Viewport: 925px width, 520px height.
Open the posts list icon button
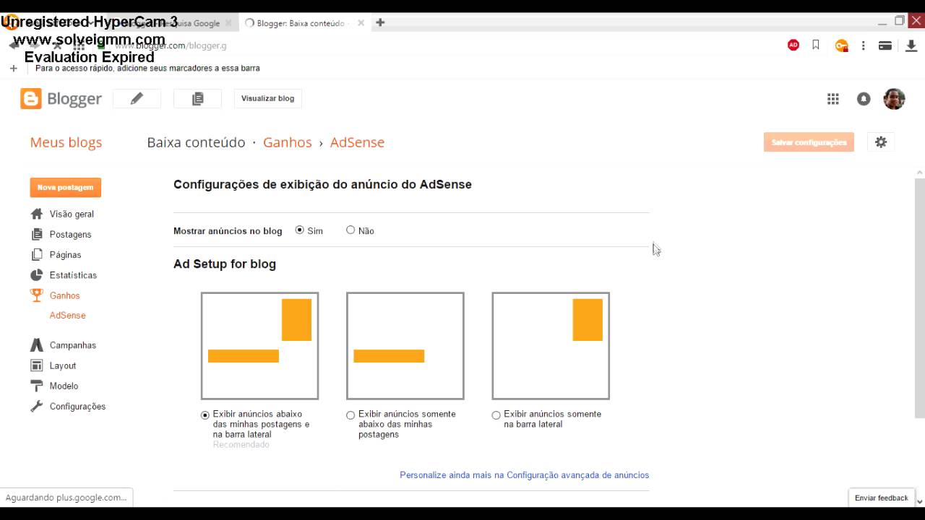point(197,99)
